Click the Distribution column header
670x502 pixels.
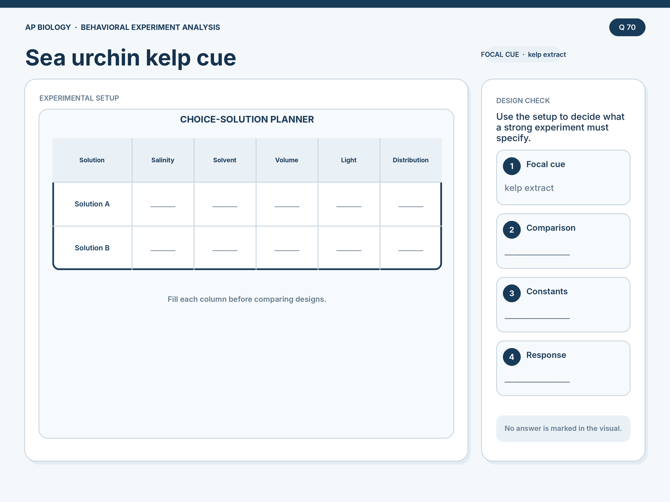pos(411,160)
